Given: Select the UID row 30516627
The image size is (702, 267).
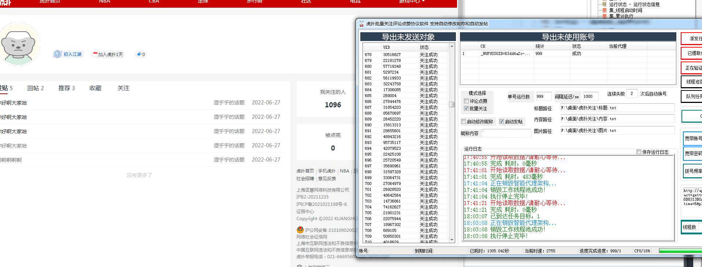Looking at the screenshot, I should (405, 55).
